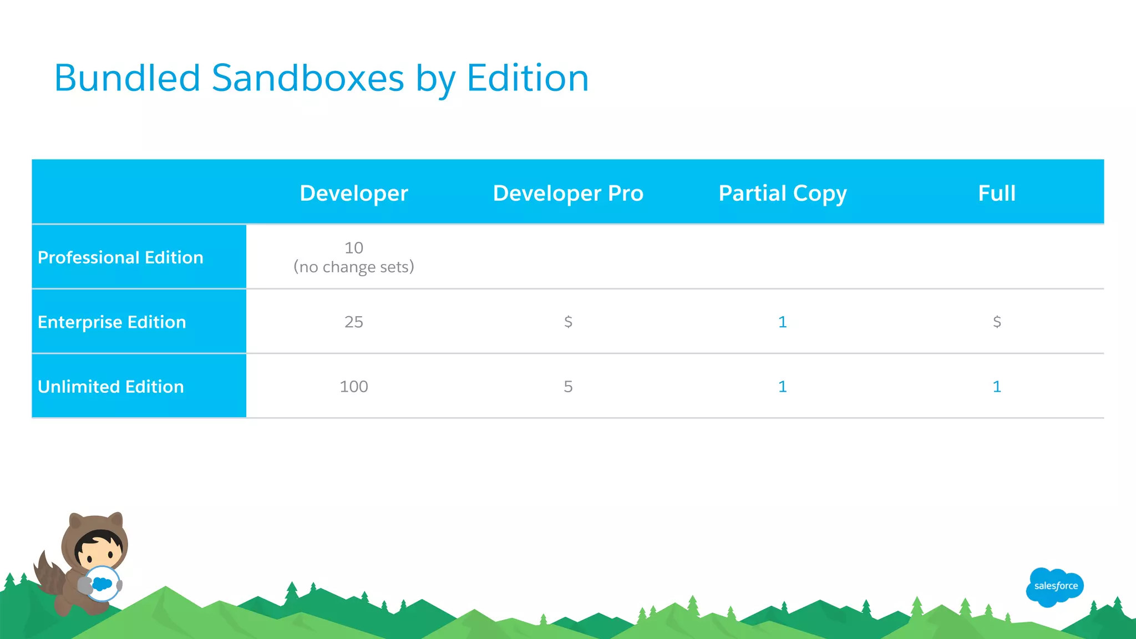Click the Full column header
Viewport: 1136px width, 639px height.
(997, 193)
